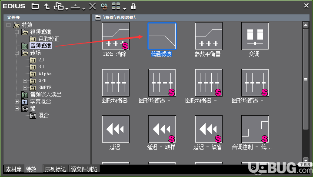The width and height of the screenshot is (313, 177).
Task: Select the first 图形均衡器 filter without S badge
Action: [115, 83]
